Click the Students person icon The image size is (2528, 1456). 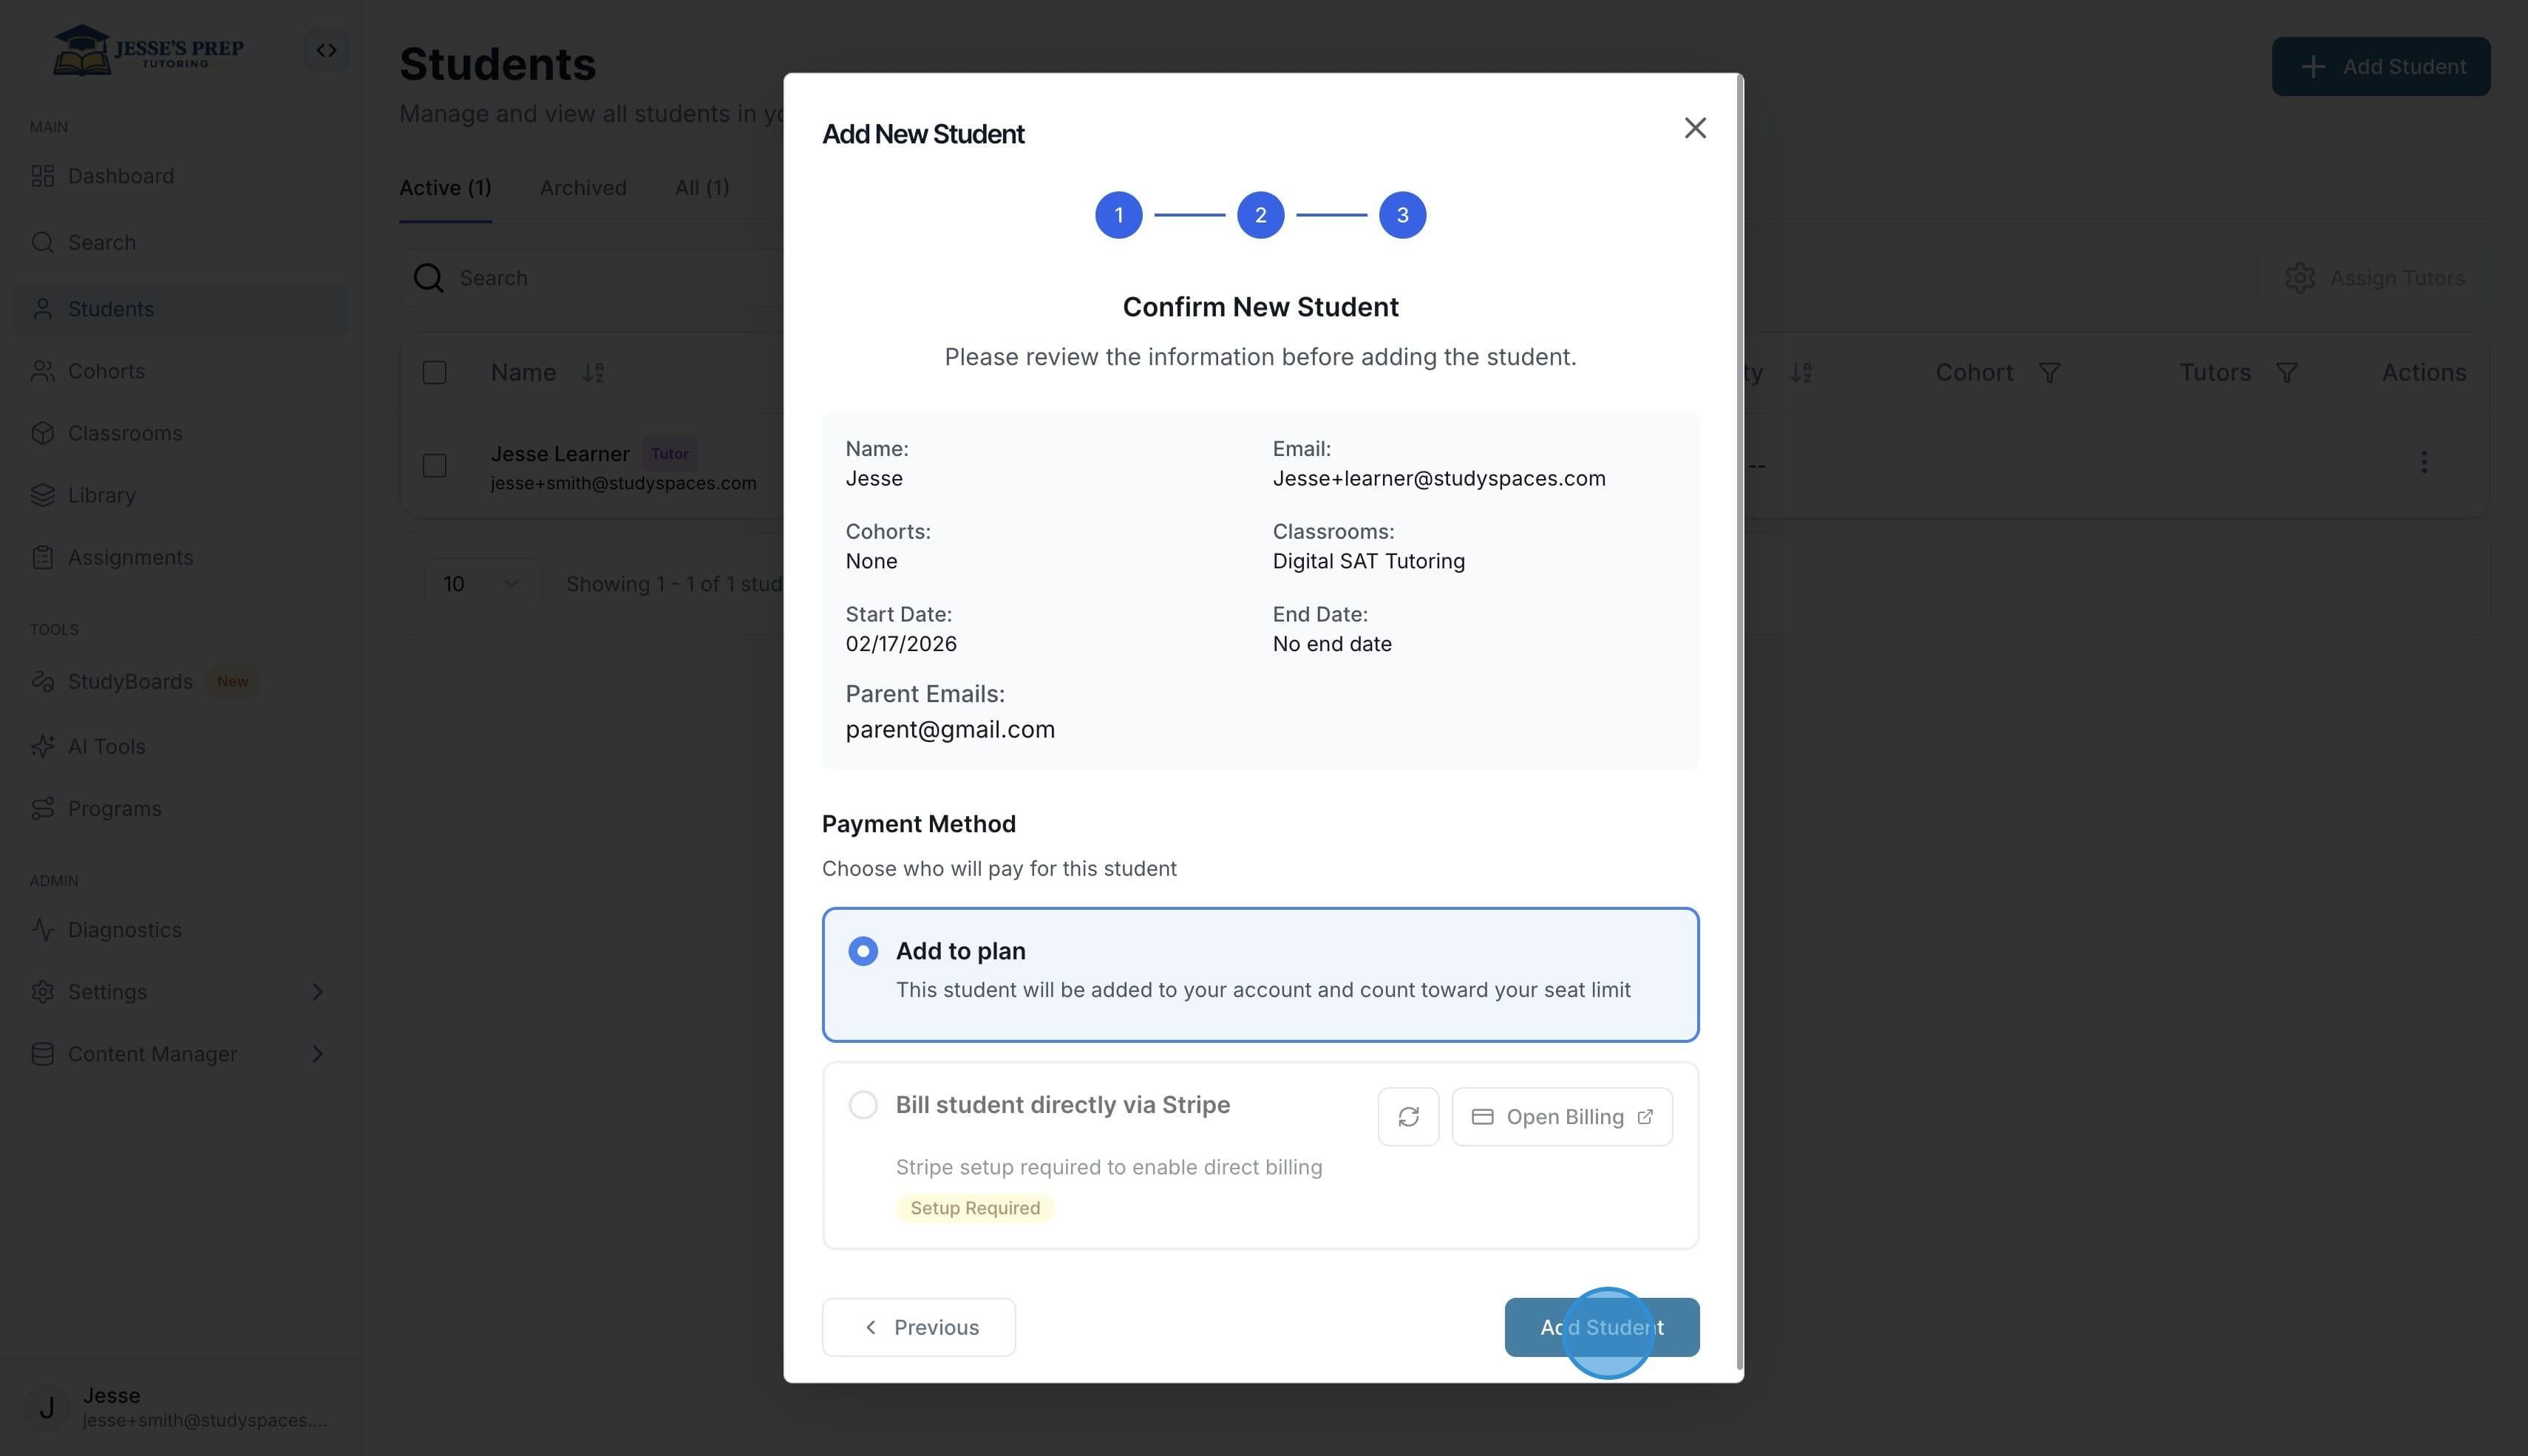(x=42, y=309)
